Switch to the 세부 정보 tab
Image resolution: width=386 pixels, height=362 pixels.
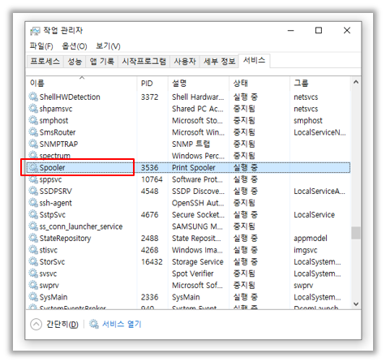tap(220, 62)
